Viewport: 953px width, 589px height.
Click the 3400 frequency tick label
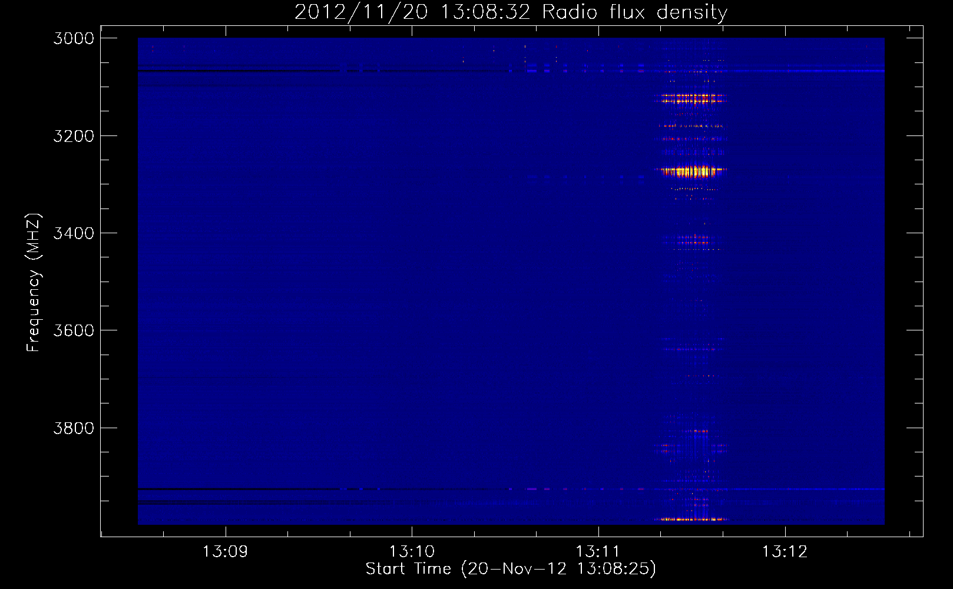74,233
